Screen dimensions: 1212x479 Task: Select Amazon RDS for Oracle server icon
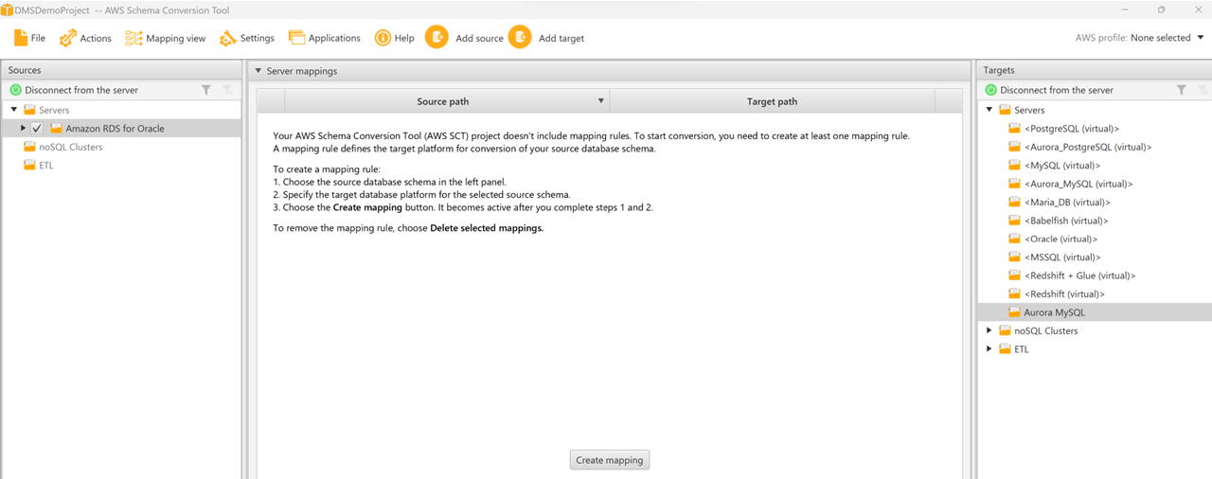click(57, 129)
